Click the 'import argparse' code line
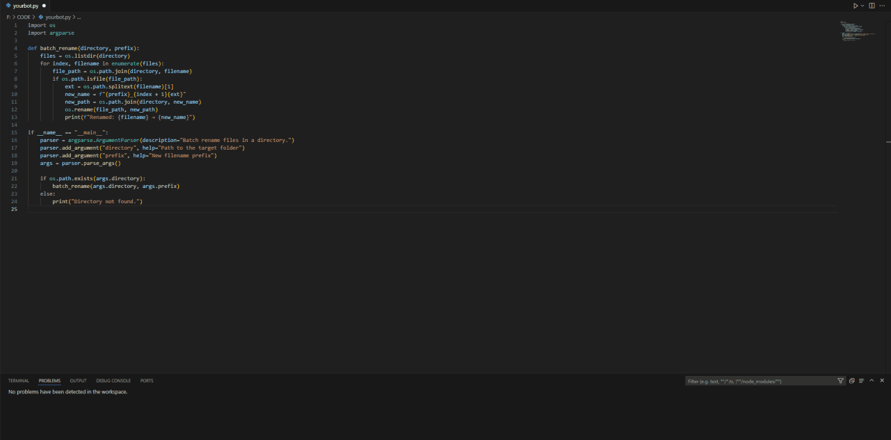Viewport: 891px width, 440px height. 51,33
